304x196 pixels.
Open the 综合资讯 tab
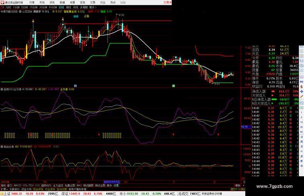tap(38, 189)
